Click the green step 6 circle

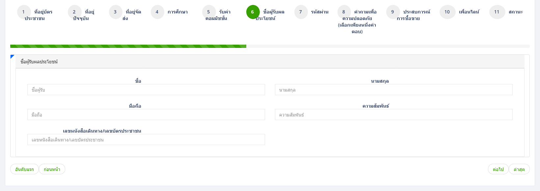coord(253,12)
